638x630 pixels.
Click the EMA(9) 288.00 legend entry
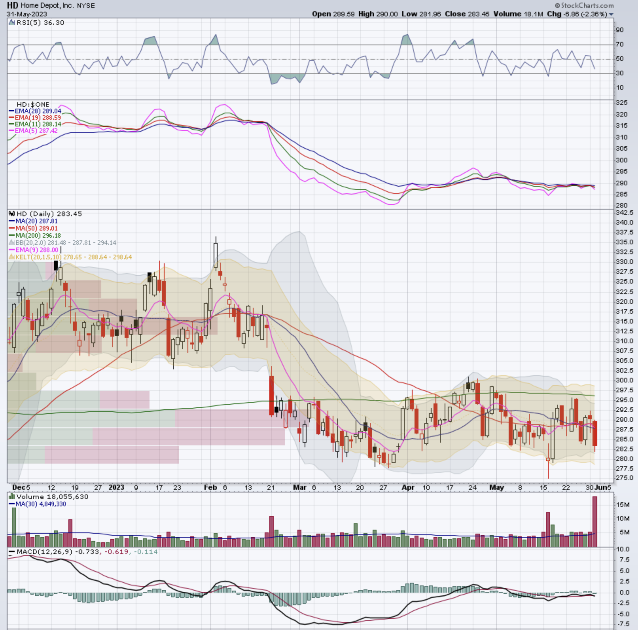[37, 250]
